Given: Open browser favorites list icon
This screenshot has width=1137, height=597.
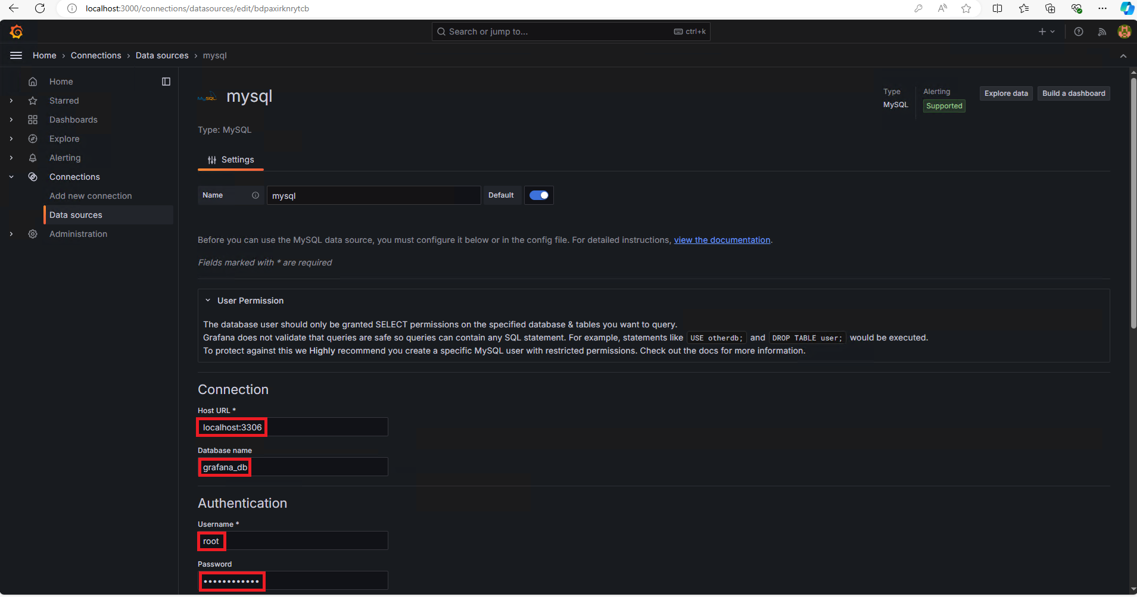Looking at the screenshot, I should 1024,8.
